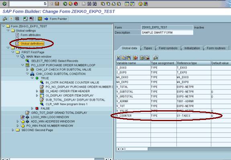Collapse the PO_LOOP node
This screenshot has height=160, width=231.
22,65
